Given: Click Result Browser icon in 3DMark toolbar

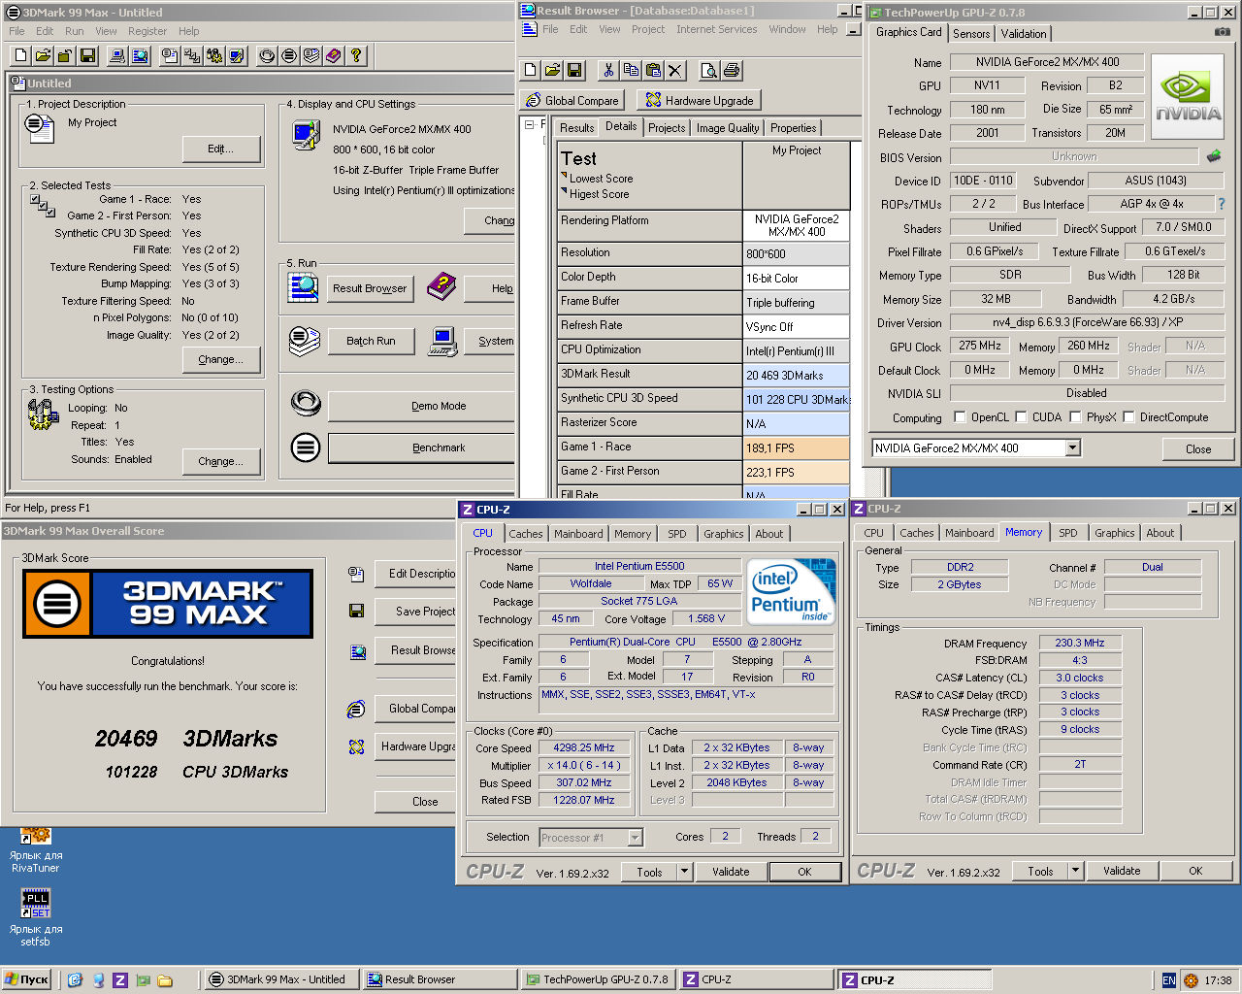Looking at the screenshot, I should point(140,55).
